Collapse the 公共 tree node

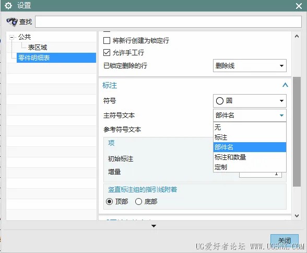pos(11,37)
